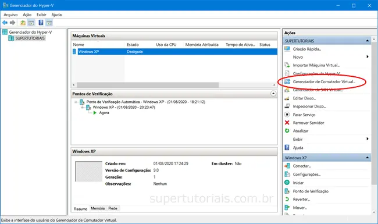Select the Agora checkpoint entry
378x224 pixels.
(104, 113)
